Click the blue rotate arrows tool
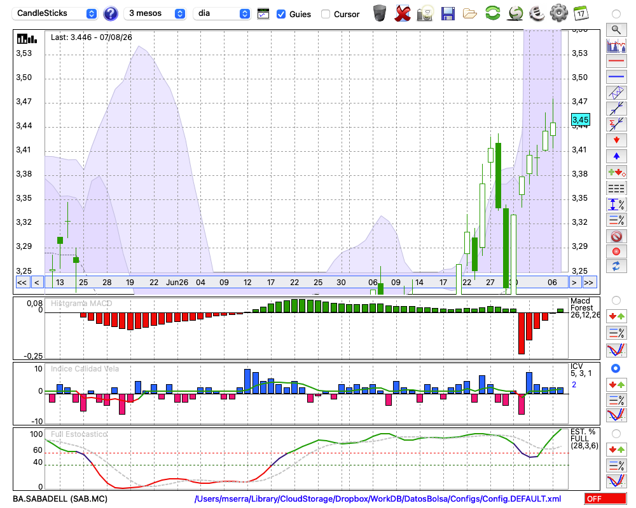This screenshot has height=508, width=636. pos(616,266)
